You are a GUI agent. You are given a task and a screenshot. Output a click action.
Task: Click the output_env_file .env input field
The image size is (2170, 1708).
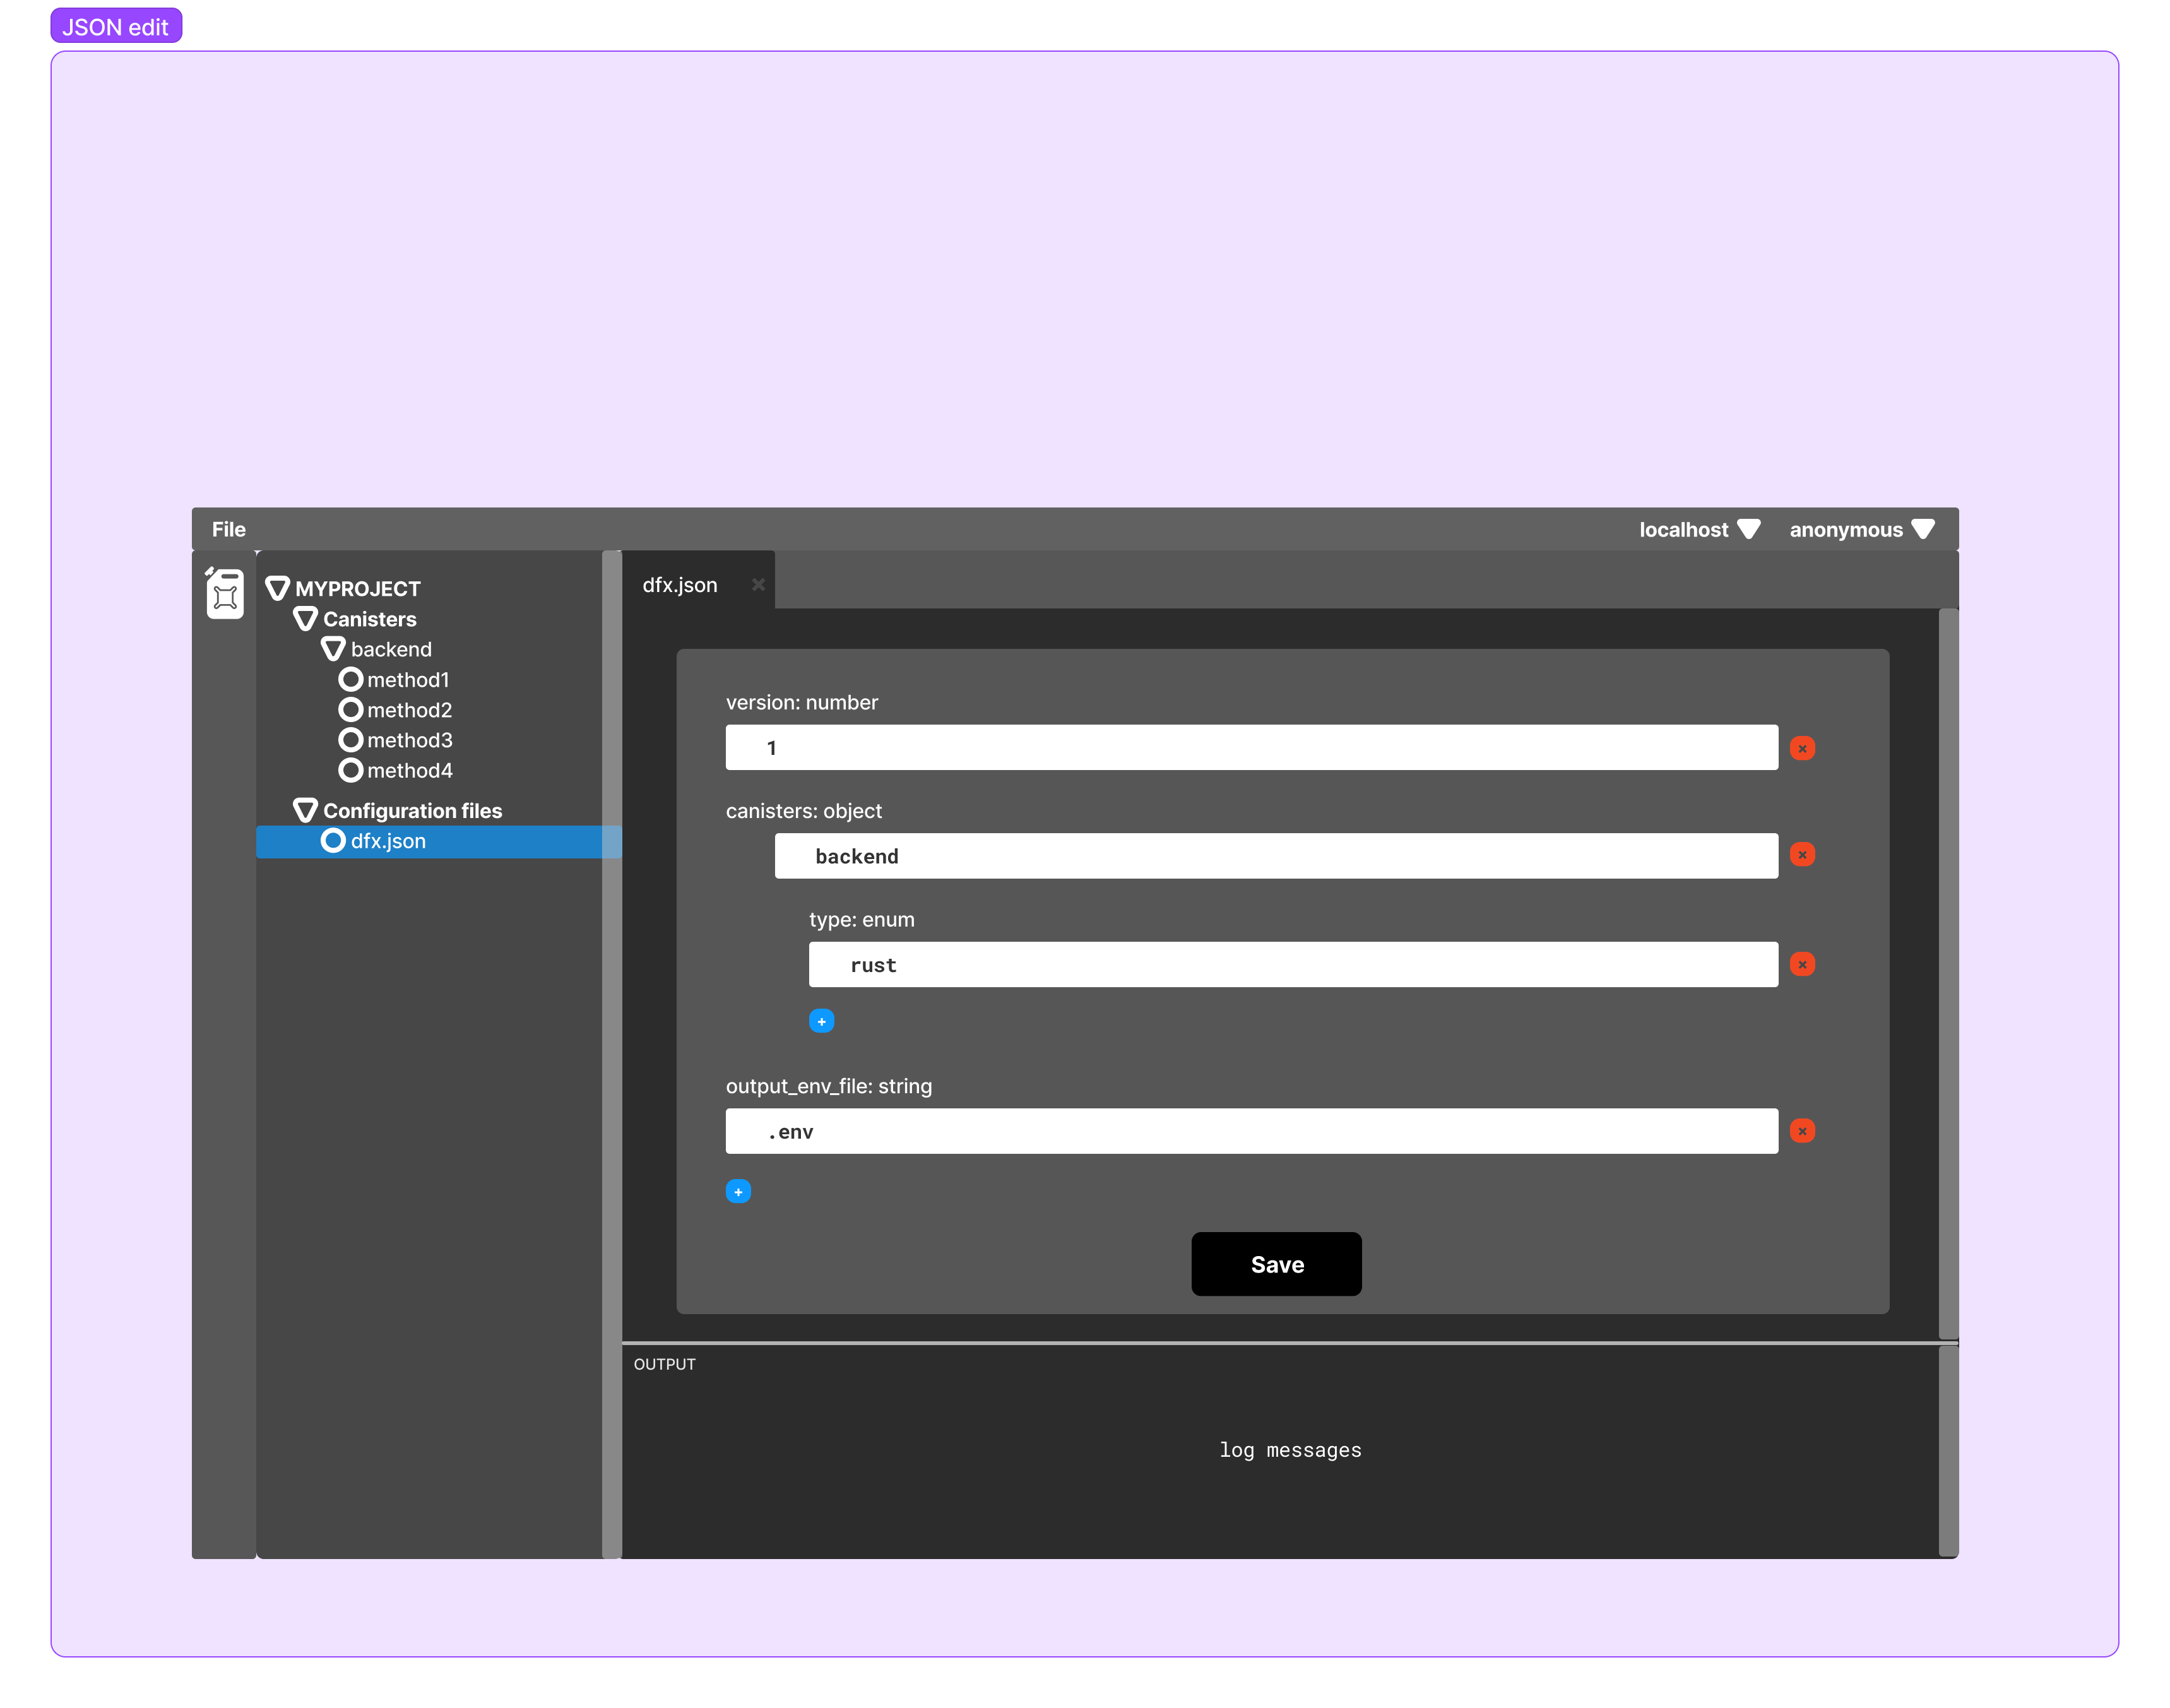[1251, 1131]
